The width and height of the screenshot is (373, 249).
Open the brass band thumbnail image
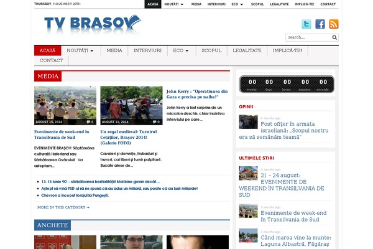65,106
